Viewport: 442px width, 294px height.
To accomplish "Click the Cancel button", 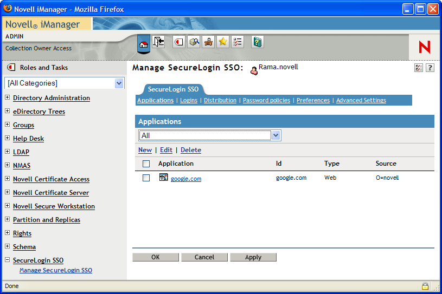I will (204, 257).
